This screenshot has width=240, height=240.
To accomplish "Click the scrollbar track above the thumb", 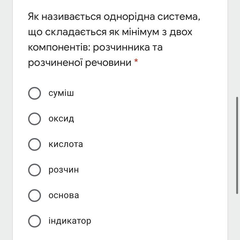I will click(237, 48).
